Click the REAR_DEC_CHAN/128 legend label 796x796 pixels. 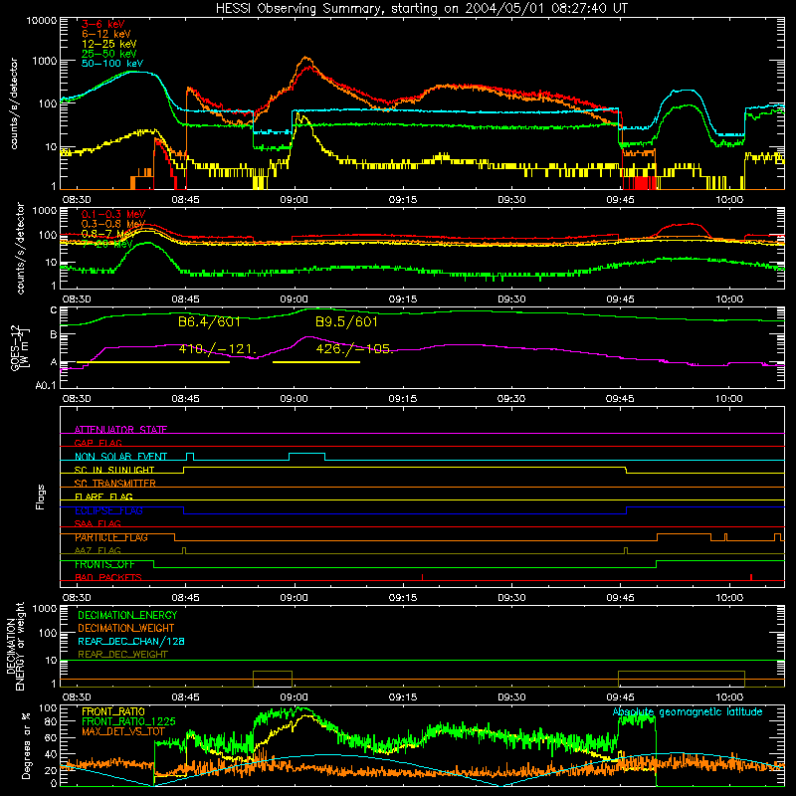click(x=131, y=642)
